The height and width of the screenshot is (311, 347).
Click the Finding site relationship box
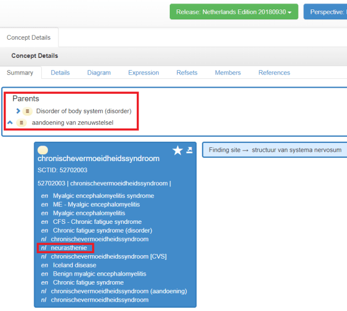coord(274,150)
